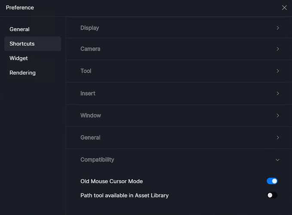Open the General tab in the sidebar
The image size is (292, 215).
tap(20, 29)
